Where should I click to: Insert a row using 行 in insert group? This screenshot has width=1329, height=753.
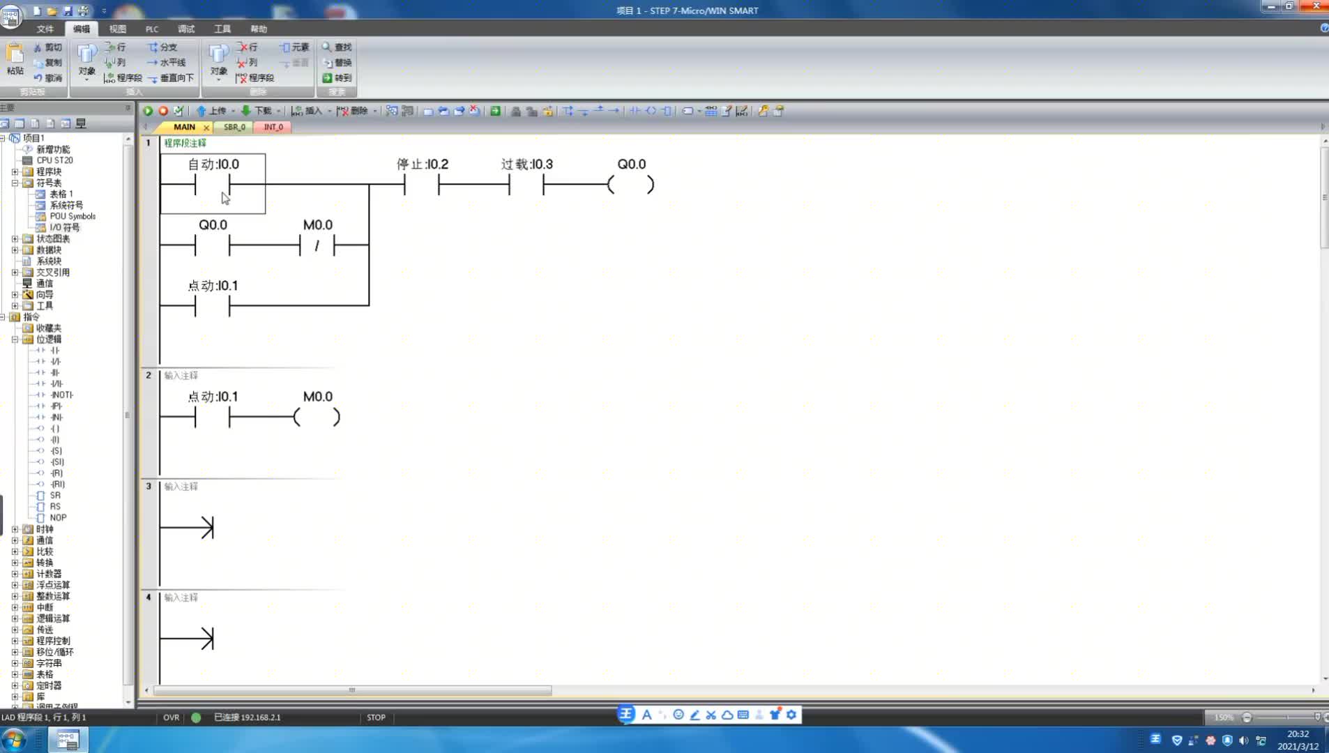(x=116, y=47)
